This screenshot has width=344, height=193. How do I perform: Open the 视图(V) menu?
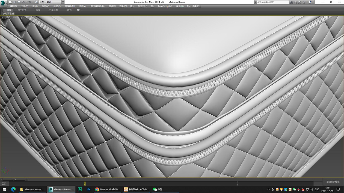[46, 6]
